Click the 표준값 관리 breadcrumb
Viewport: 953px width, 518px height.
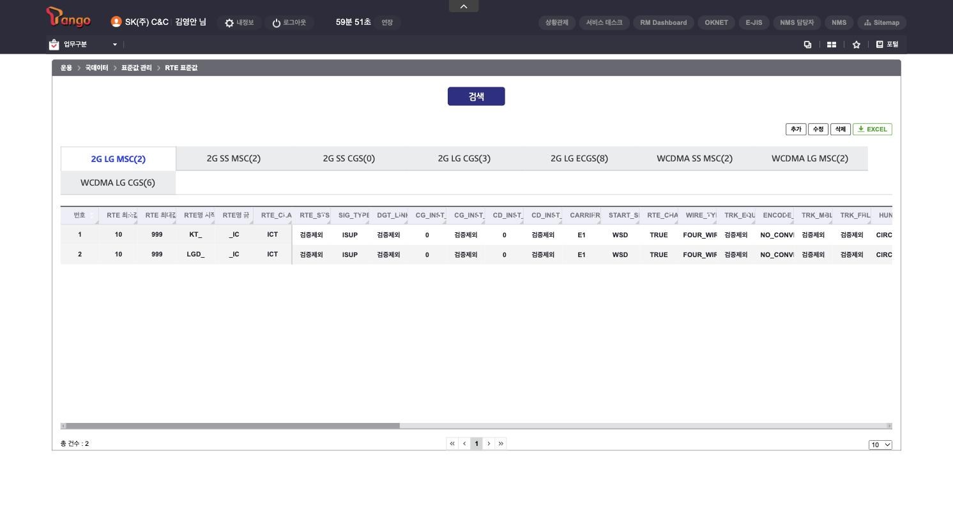coord(137,68)
